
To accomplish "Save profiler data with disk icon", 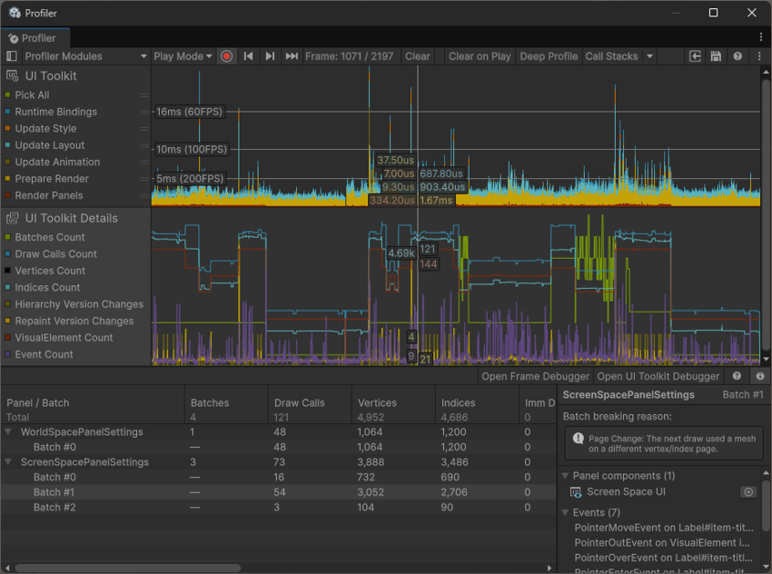I will 716,56.
